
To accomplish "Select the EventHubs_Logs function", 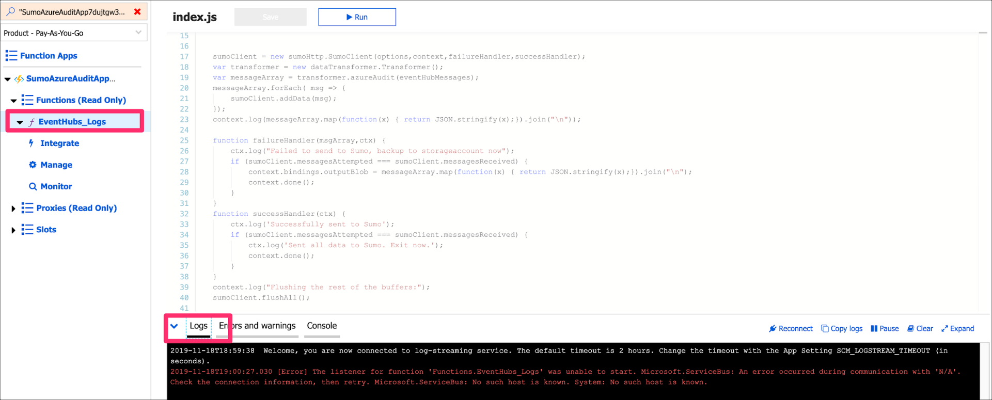I will point(72,122).
